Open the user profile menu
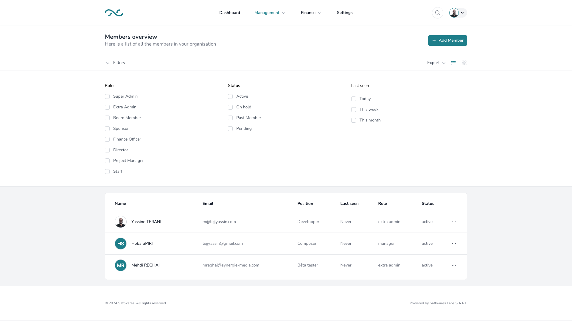 tap(458, 13)
